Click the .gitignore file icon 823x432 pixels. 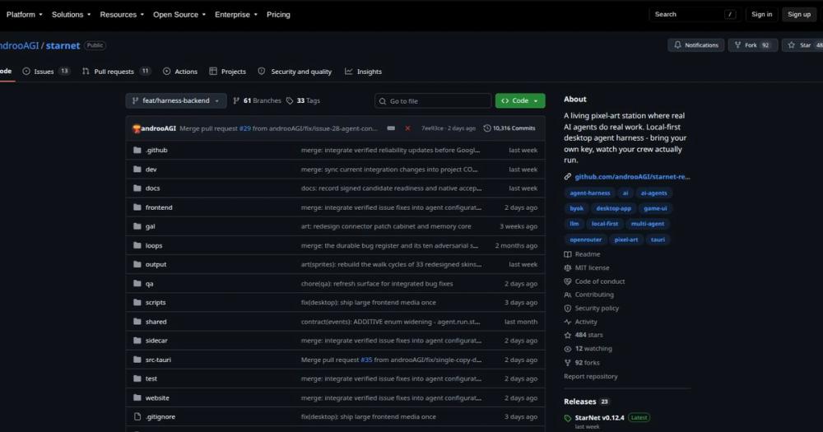tap(137, 416)
